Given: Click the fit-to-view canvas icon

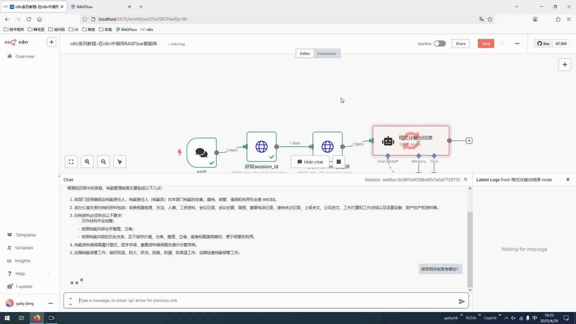Looking at the screenshot, I should coord(71,162).
